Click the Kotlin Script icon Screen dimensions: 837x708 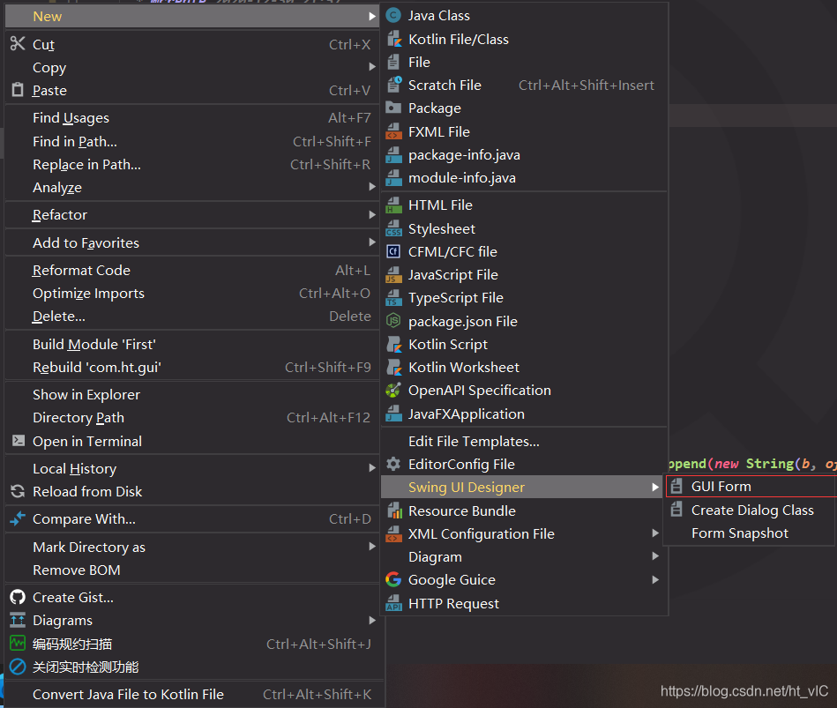click(x=393, y=344)
